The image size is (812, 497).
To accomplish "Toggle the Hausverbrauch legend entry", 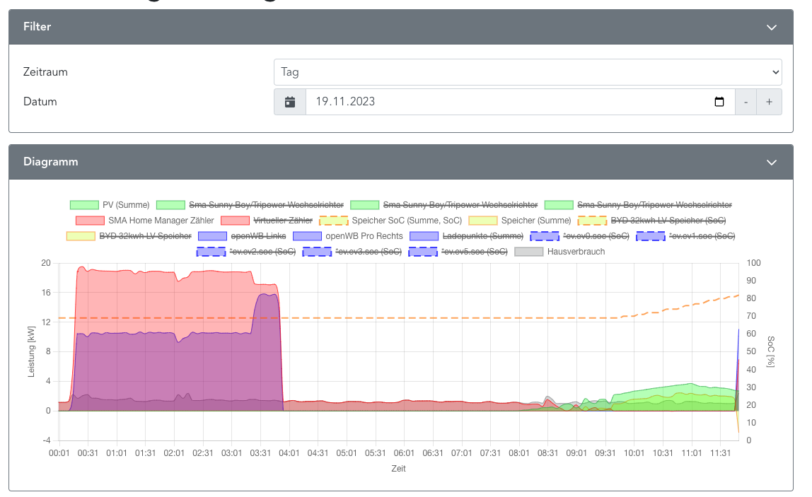I will (576, 252).
